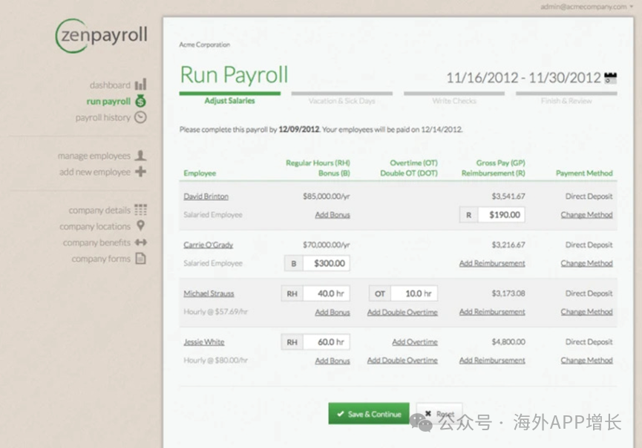
Task: Add Reimbursement for Michael Strauss
Action: pyautogui.click(x=492, y=312)
